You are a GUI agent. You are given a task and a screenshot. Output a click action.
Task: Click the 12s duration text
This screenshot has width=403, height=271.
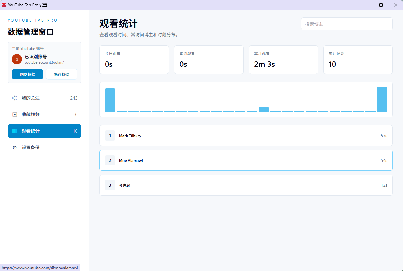384,185
